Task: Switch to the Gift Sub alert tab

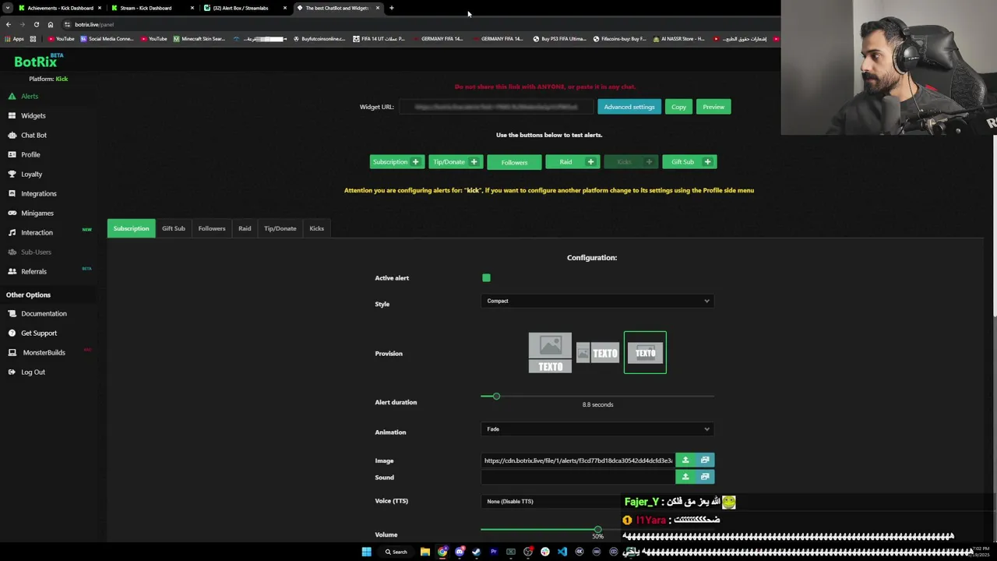Action: (174, 228)
